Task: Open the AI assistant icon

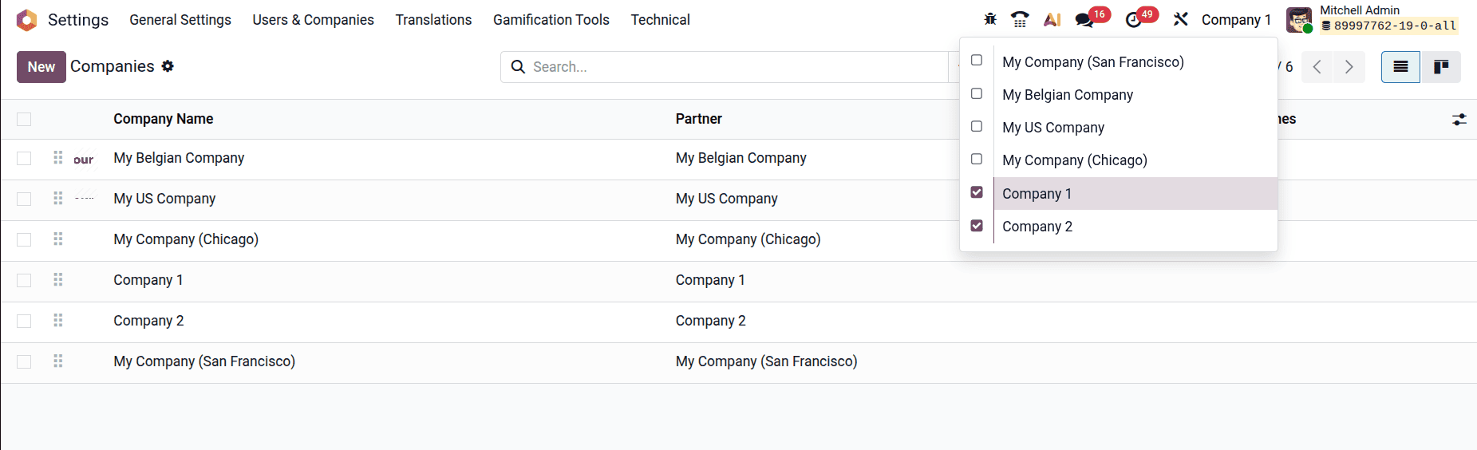Action: tap(1052, 19)
